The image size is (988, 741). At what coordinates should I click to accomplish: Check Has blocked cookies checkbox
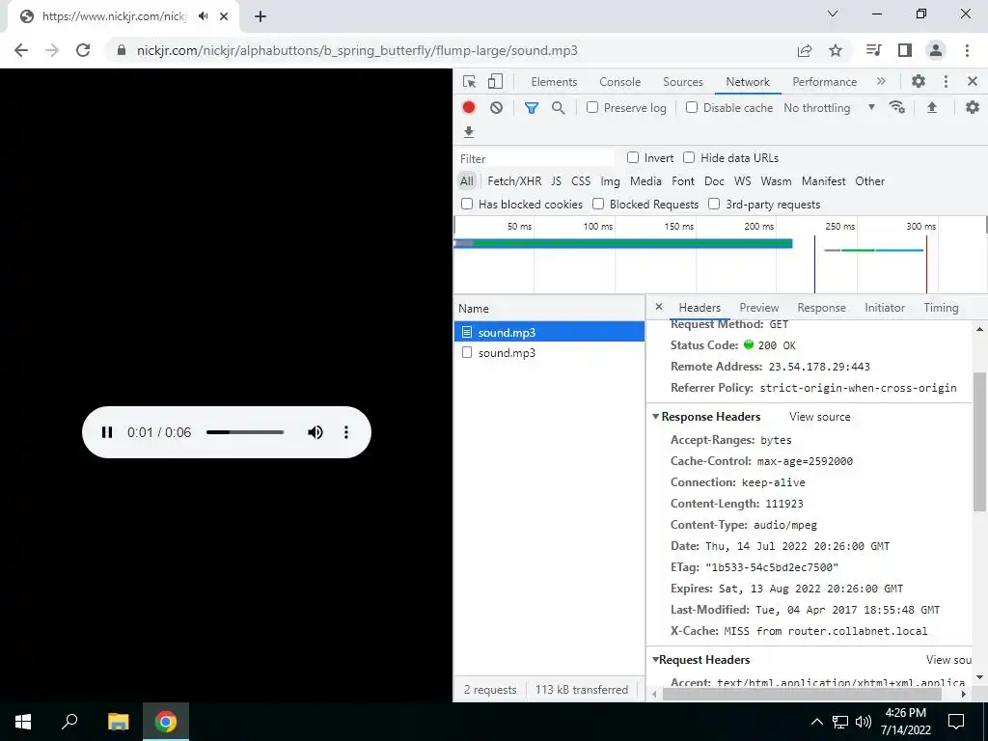click(x=467, y=205)
